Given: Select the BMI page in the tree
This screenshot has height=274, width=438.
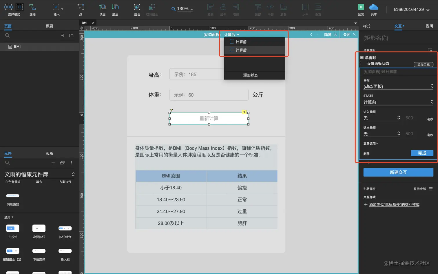Looking at the screenshot, I should (x=39, y=46).
